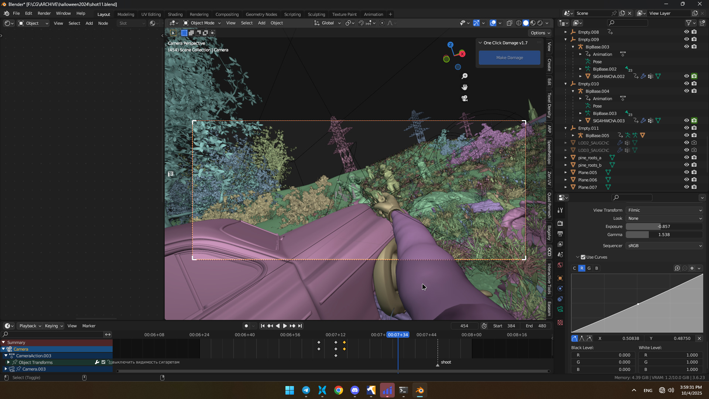The image size is (709, 399).
Task: Switch viewport to wireframe shading icon
Action: 519,23
